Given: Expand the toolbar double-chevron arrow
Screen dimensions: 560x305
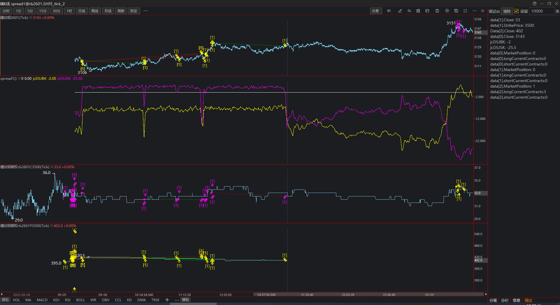Looking at the screenshot, I should 483,11.
